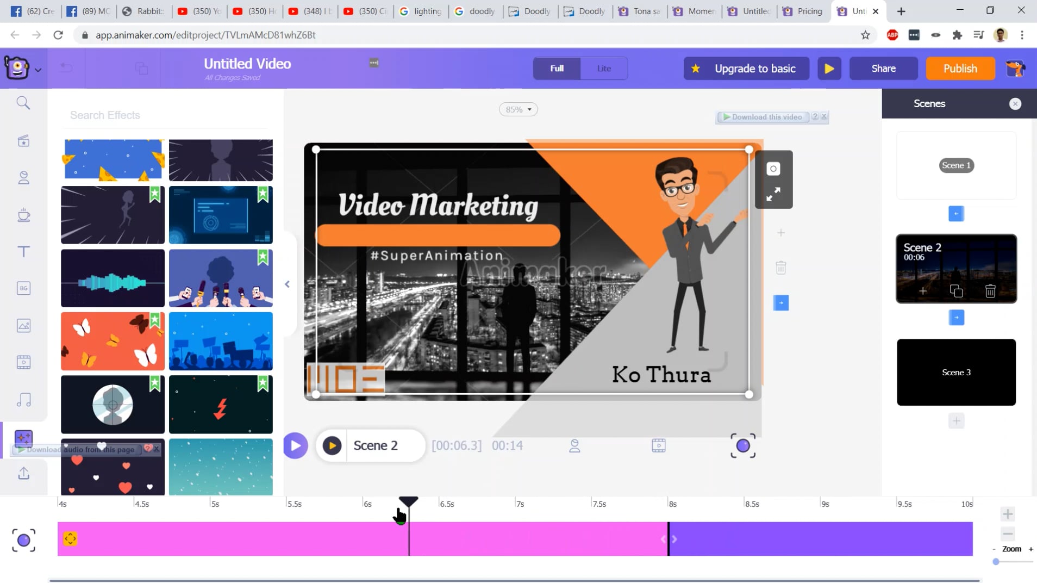
Task: Open transition between Scene 1 and Scene 2
Action: pos(956,213)
